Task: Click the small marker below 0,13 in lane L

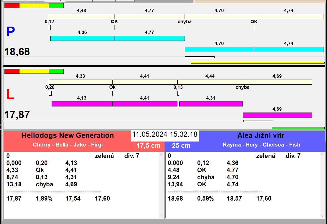Action: click(x=178, y=93)
